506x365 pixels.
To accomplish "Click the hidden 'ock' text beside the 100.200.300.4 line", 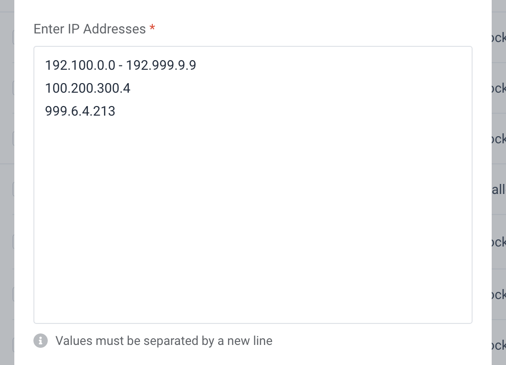I will coord(498,88).
